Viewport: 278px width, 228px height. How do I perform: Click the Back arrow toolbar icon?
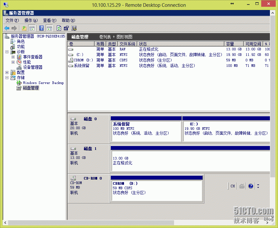[x=7, y=28]
